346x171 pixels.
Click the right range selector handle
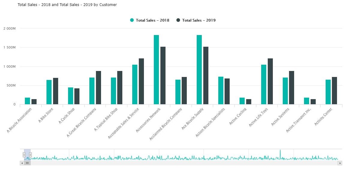(x=30, y=155)
